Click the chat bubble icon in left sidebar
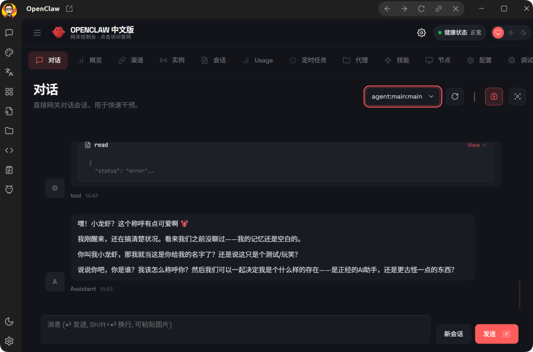The width and height of the screenshot is (533, 352). coord(9,33)
